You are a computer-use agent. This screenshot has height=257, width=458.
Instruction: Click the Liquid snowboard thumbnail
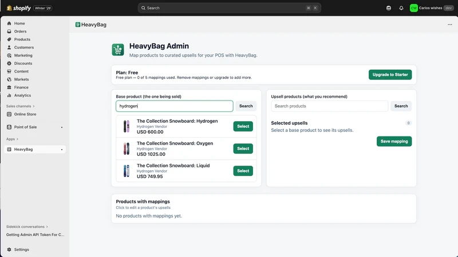[x=127, y=171]
